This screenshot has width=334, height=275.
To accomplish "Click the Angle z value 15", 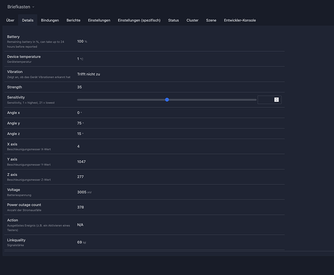I will (x=80, y=134).
